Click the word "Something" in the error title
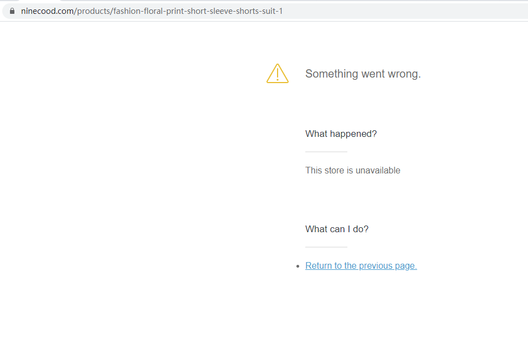The image size is (528, 343). coord(331,74)
